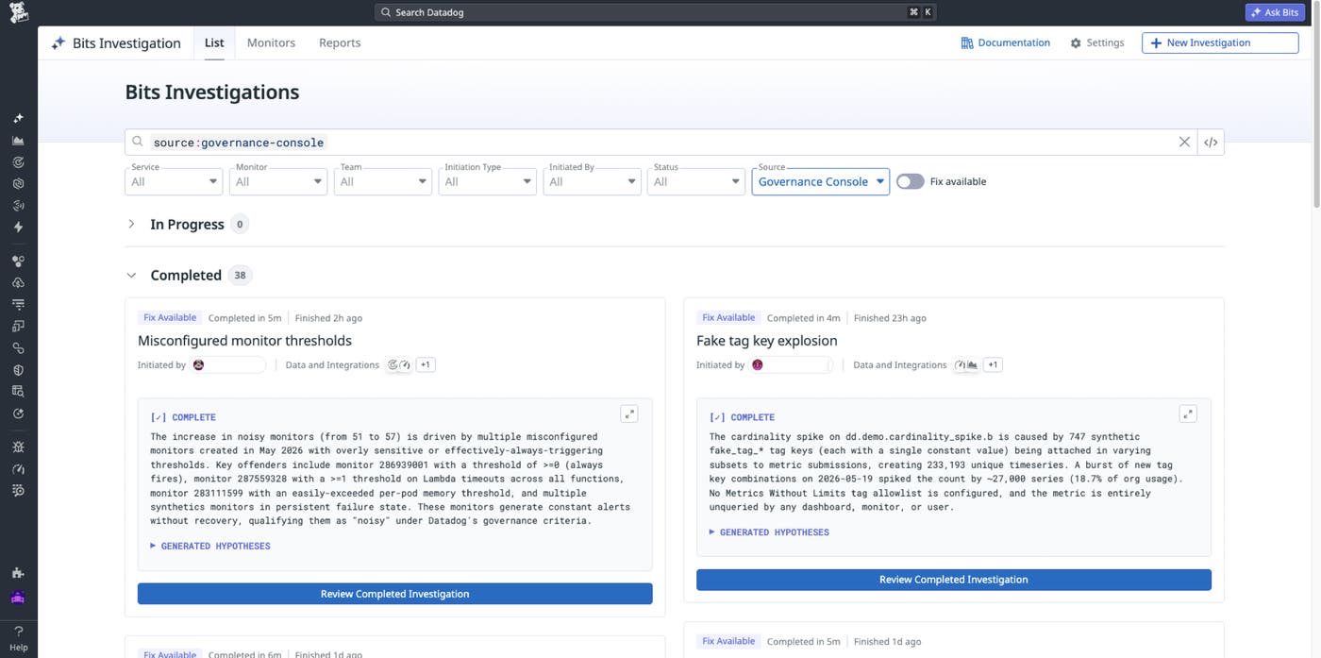Screen dimensions: 1321x658
Task: Expand the In Progress section
Action: (131, 224)
